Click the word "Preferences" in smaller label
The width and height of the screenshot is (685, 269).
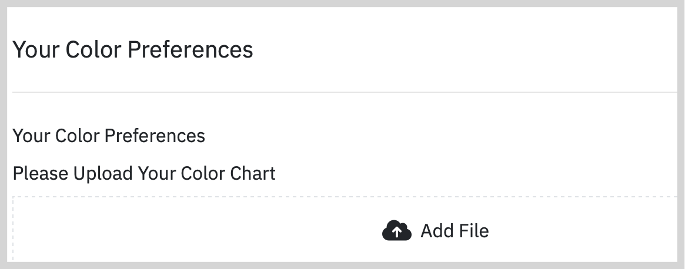click(x=155, y=136)
